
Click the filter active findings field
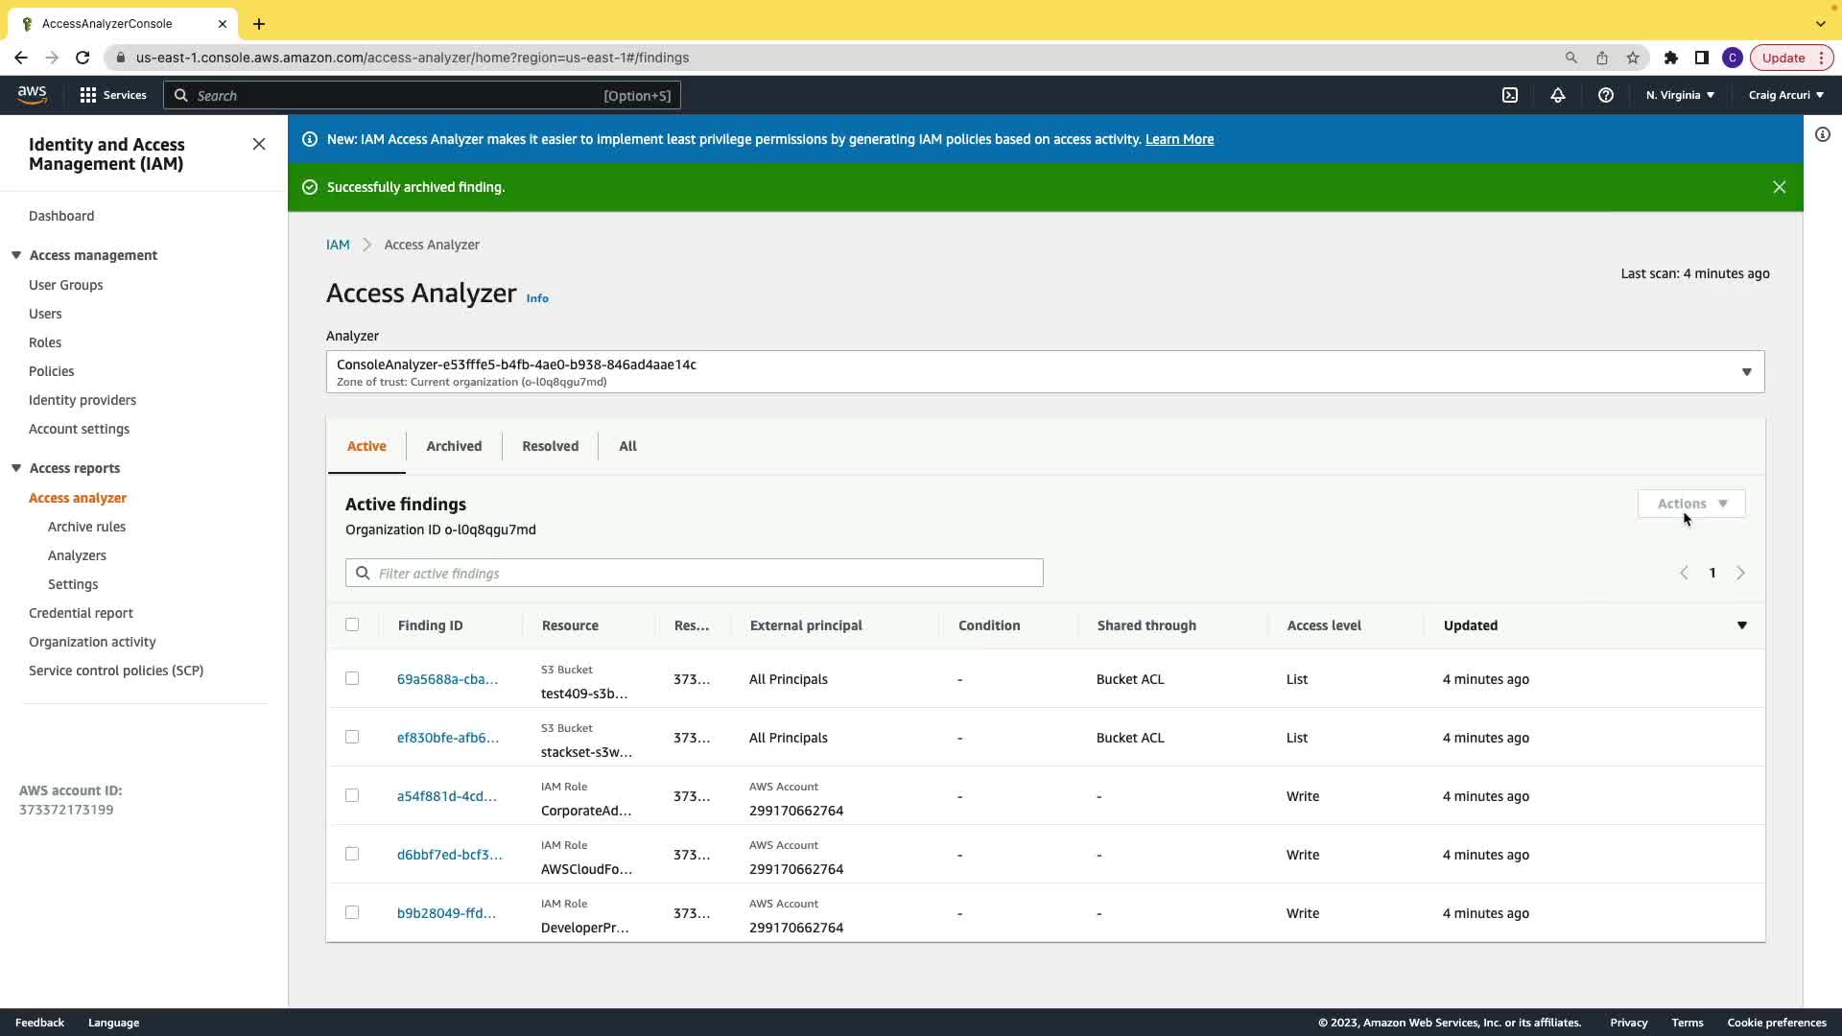tap(695, 573)
